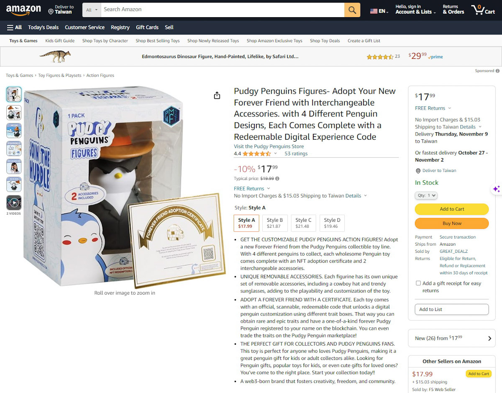The height and width of the screenshot is (393, 502).
Task: Go to Shop Best Selling Toys tab
Action: tap(158, 41)
